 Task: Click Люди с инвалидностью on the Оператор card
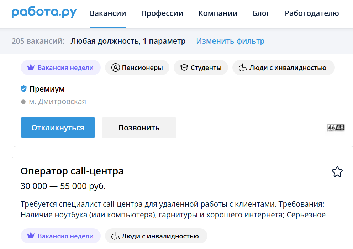pyautogui.click(x=156, y=236)
